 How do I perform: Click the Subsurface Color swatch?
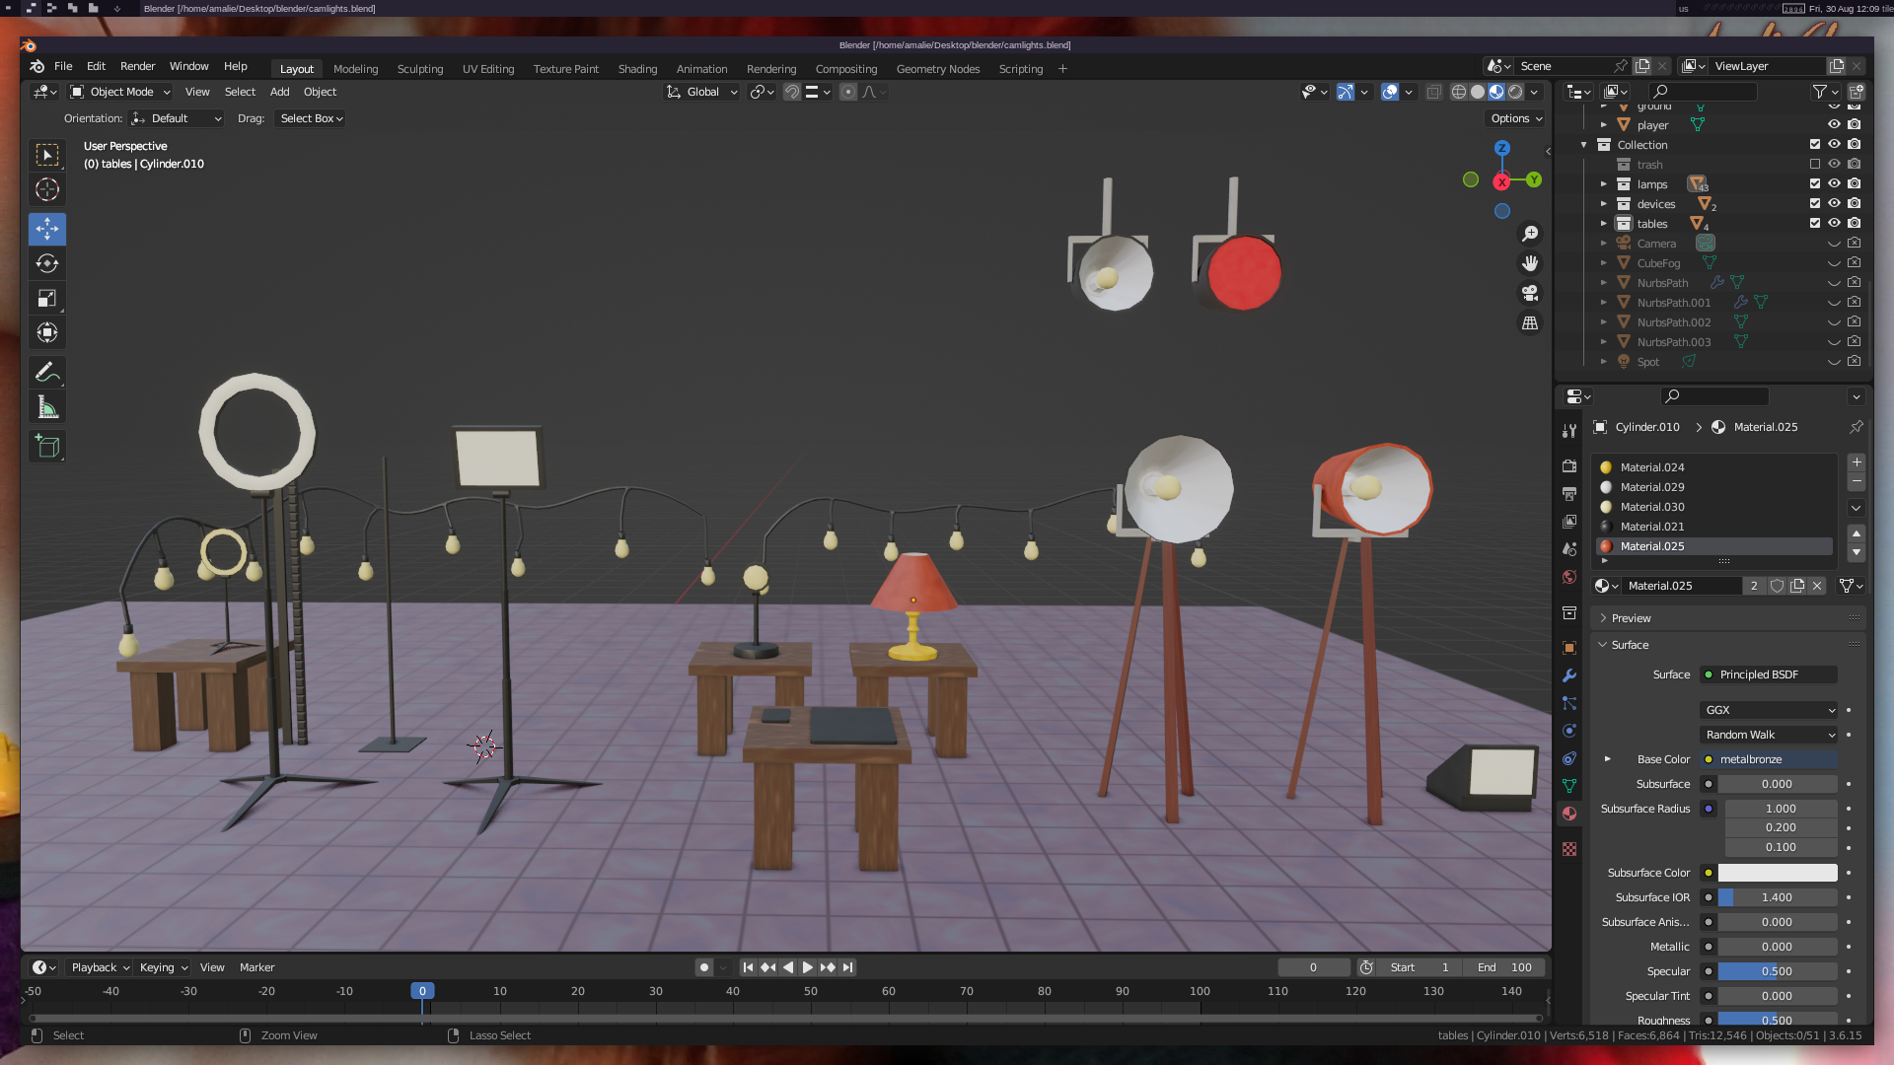1777,873
